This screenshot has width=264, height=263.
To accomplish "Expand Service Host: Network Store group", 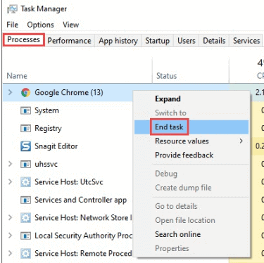I will pyautogui.click(x=10, y=217).
